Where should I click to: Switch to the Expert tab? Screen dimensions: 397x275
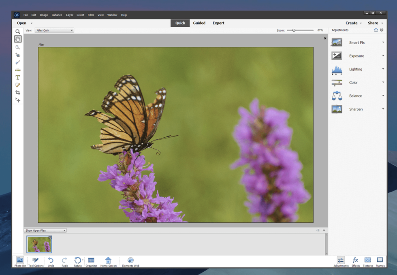point(218,23)
